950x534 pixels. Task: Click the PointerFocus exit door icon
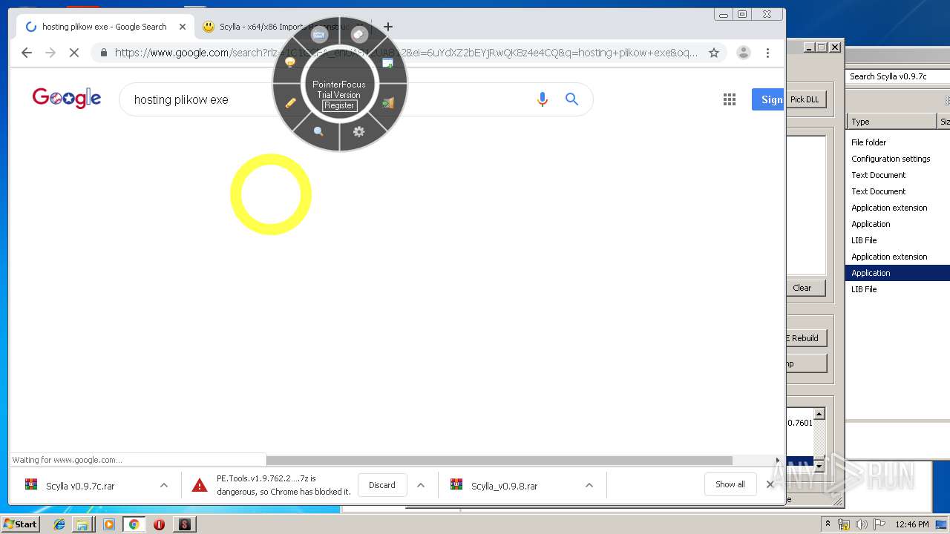pyautogui.click(x=387, y=103)
